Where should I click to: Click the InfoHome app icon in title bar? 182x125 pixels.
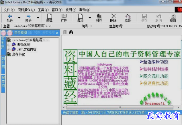click(x=2, y=2)
